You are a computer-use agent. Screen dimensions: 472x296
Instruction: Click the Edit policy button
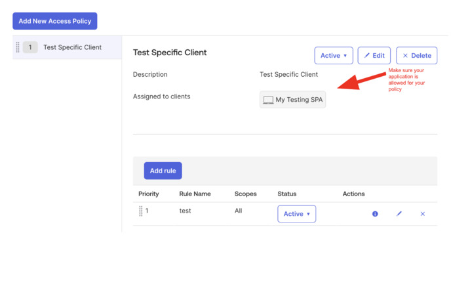point(374,56)
